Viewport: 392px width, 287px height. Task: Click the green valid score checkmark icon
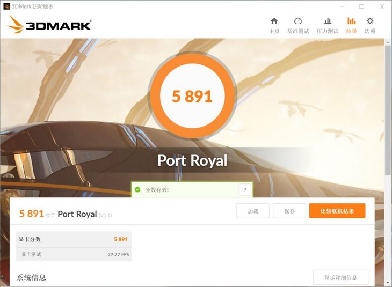point(137,189)
